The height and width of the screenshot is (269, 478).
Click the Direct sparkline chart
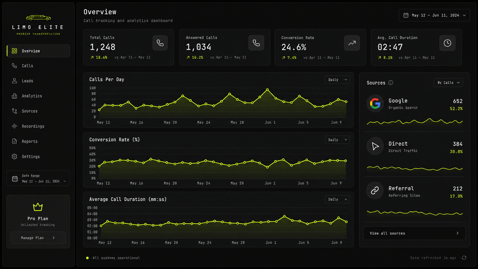pos(415,168)
